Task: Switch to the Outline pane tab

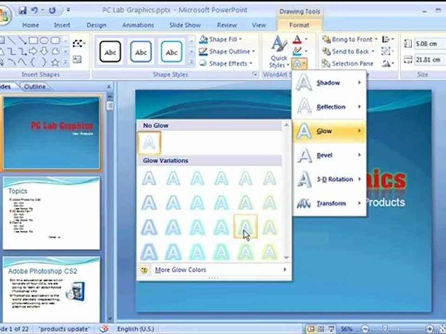Action: click(34, 86)
